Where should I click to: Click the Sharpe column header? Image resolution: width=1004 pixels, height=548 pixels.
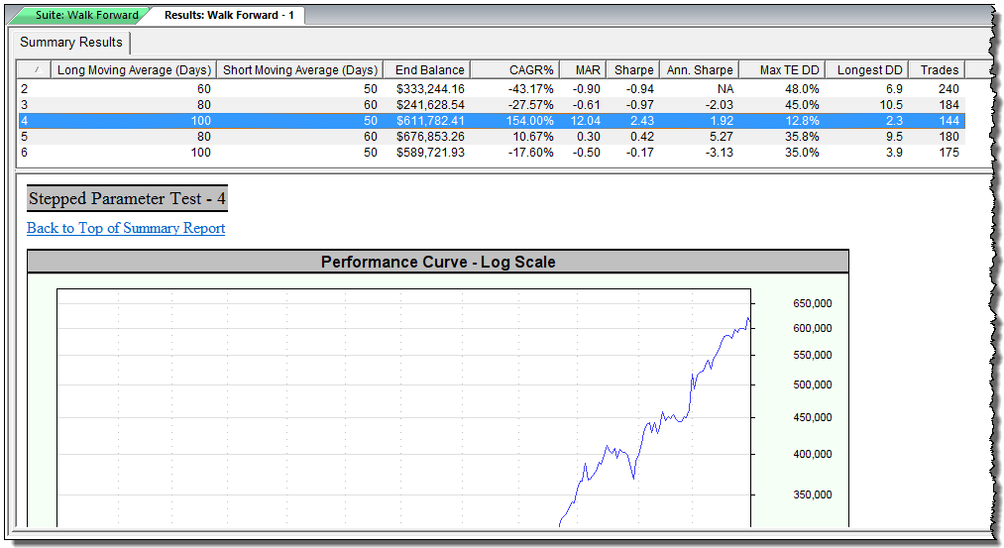click(633, 70)
